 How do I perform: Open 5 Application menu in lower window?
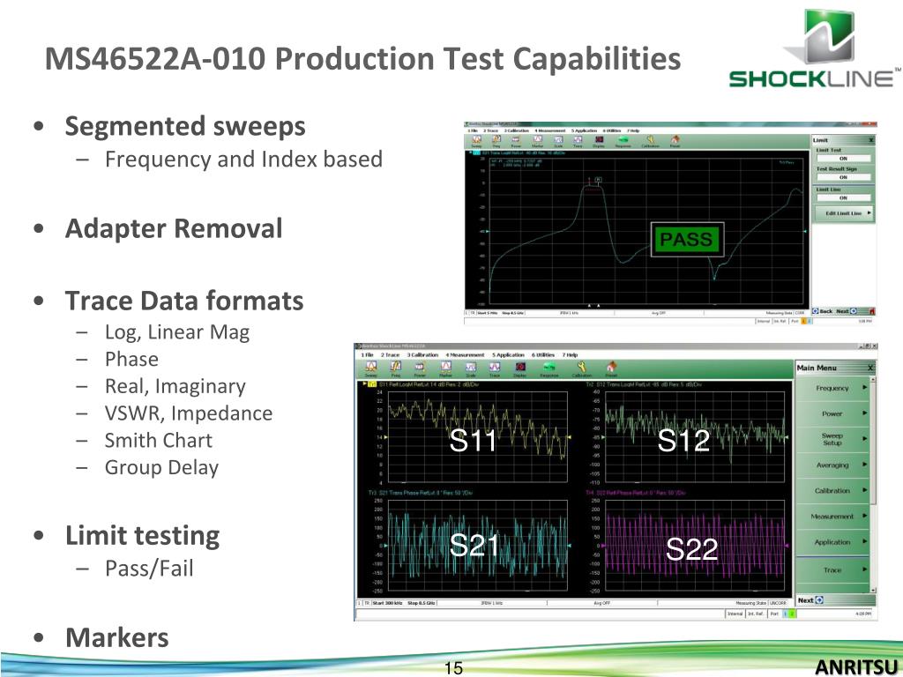coord(508,354)
